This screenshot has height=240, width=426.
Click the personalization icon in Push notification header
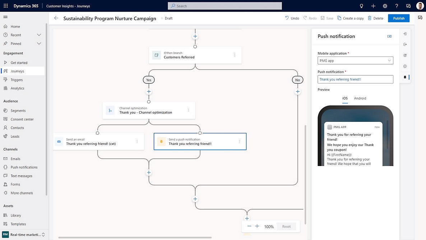click(x=389, y=36)
